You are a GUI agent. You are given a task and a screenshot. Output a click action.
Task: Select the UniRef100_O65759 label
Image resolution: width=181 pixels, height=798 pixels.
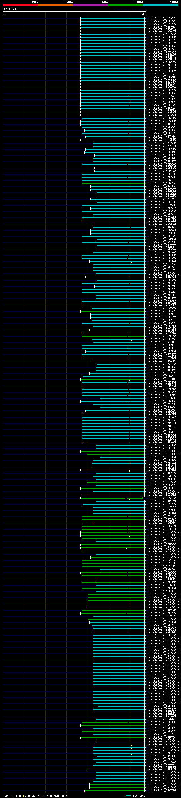coord(162,24)
